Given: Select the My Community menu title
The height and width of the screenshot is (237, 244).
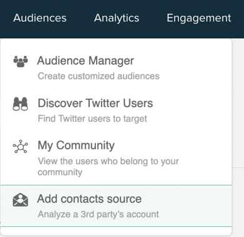Looking at the screenshot, I should (76, 145).
